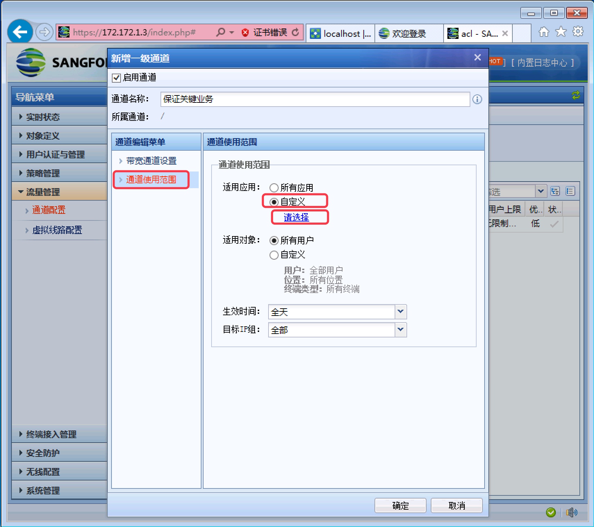This screenshot has width=594, height=527.
Task: Click the Sangfor globe logo
Action: tap(31, 62)
